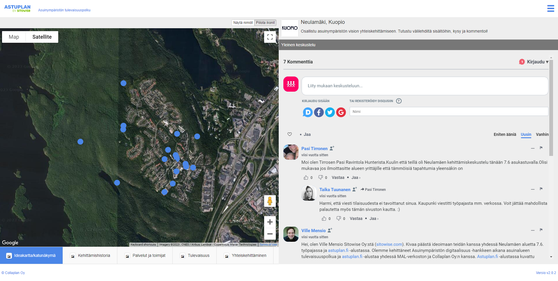The width and height of the screenshot is (558, 281).
Task: Downvote Pasi Tirronen's comment
Action: click(x=320, y=177)
